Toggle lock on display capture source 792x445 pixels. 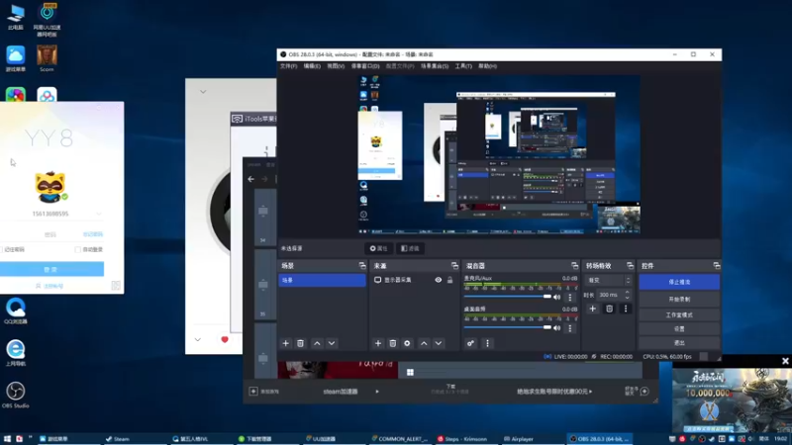(x=449, y=280)
